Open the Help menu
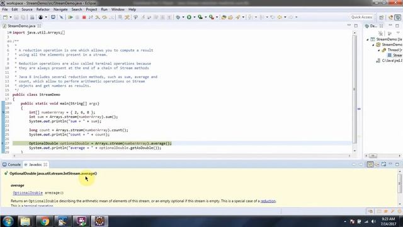The height and width of the screenshot is (227, 403). point(132,9)
